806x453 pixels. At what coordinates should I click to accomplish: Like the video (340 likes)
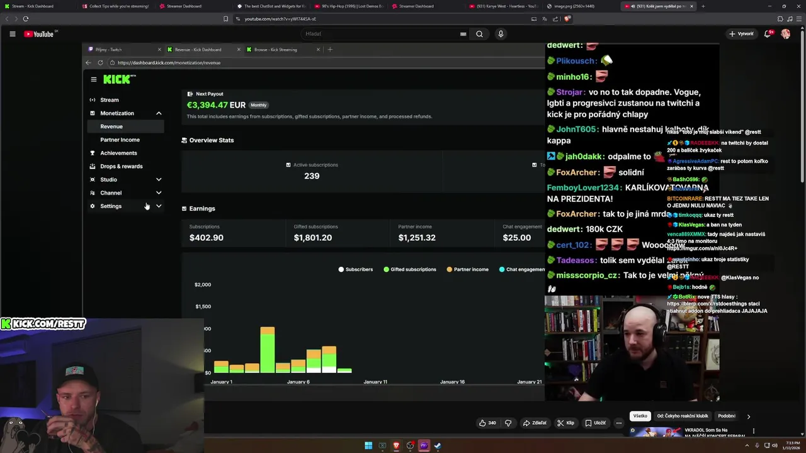(x=487, y=423)
